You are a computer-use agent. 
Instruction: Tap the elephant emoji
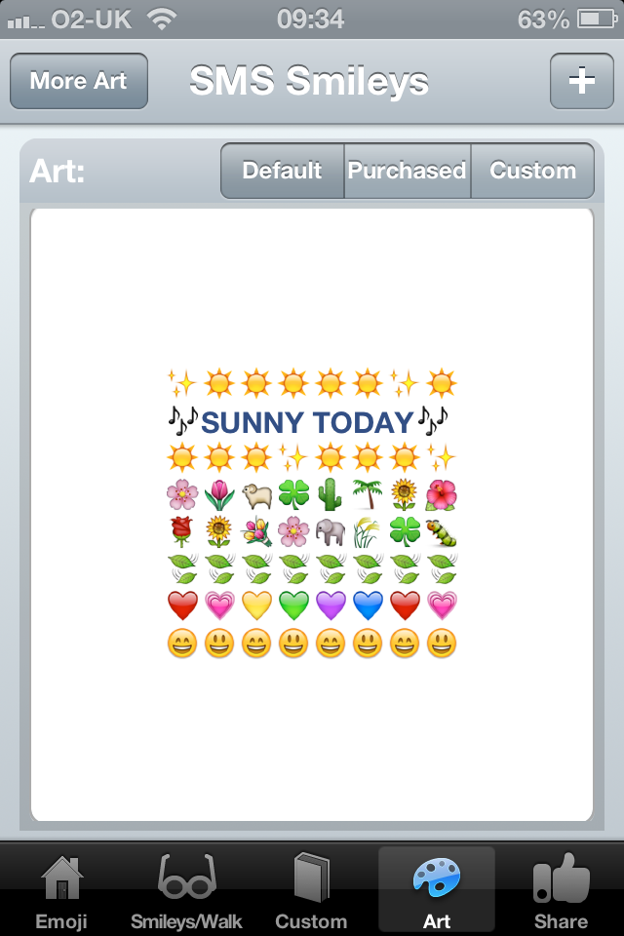331,532
